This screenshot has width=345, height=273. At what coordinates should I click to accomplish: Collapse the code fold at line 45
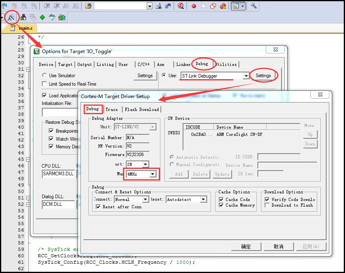(28, 159)
